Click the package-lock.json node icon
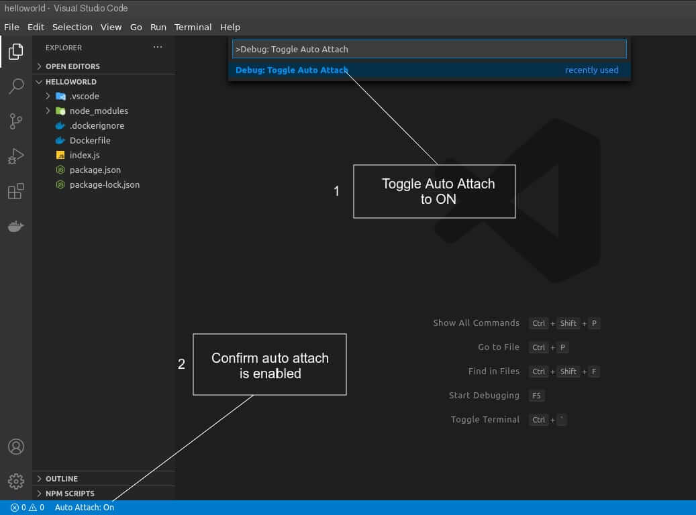 (60, 184)
